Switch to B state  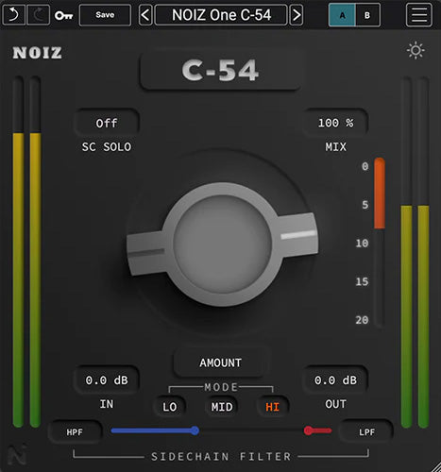[x=367, y=15]
